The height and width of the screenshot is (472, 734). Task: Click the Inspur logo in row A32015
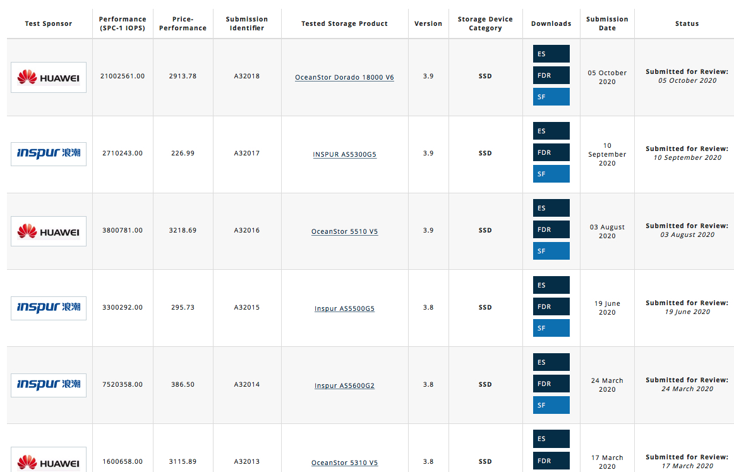click(x=49, y=308)
